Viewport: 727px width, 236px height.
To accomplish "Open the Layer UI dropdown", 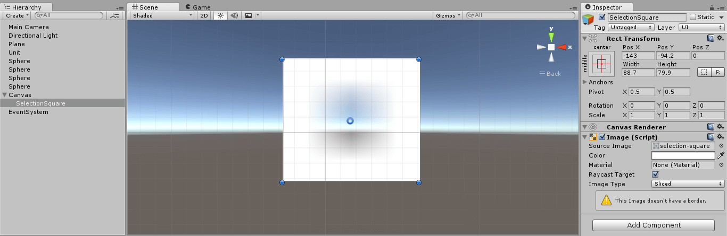I will pos(701,27).
